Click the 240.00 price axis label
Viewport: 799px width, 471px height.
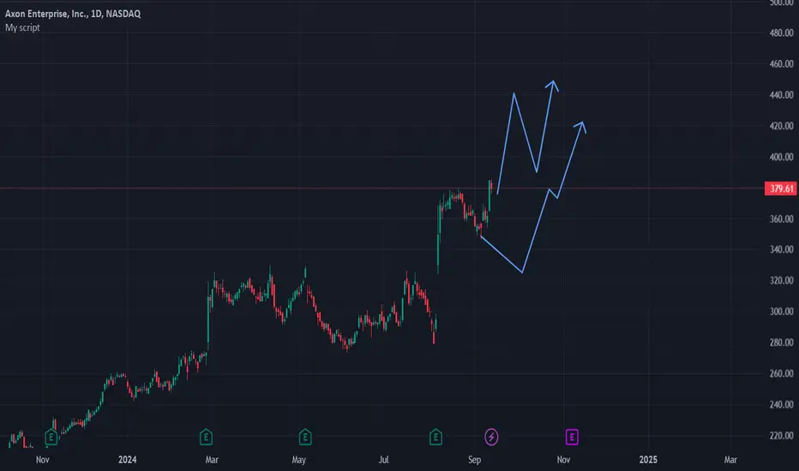781,405
